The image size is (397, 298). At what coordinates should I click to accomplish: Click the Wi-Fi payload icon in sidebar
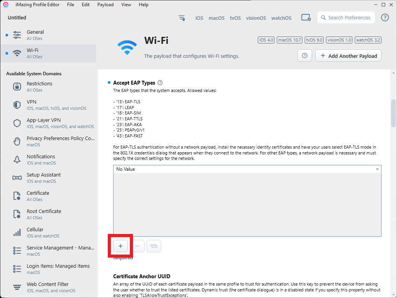(17, 53)
